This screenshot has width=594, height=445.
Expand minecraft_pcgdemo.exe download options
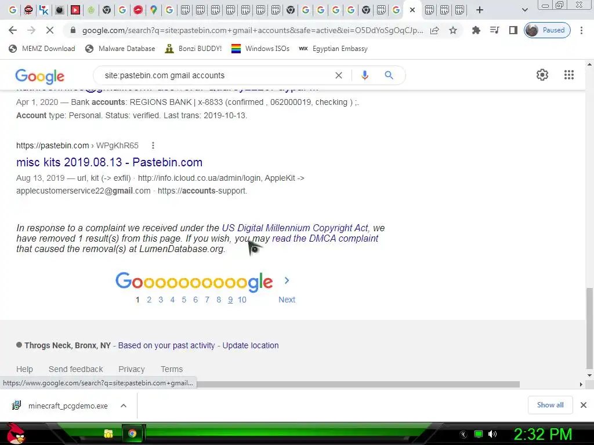[124, 406]
